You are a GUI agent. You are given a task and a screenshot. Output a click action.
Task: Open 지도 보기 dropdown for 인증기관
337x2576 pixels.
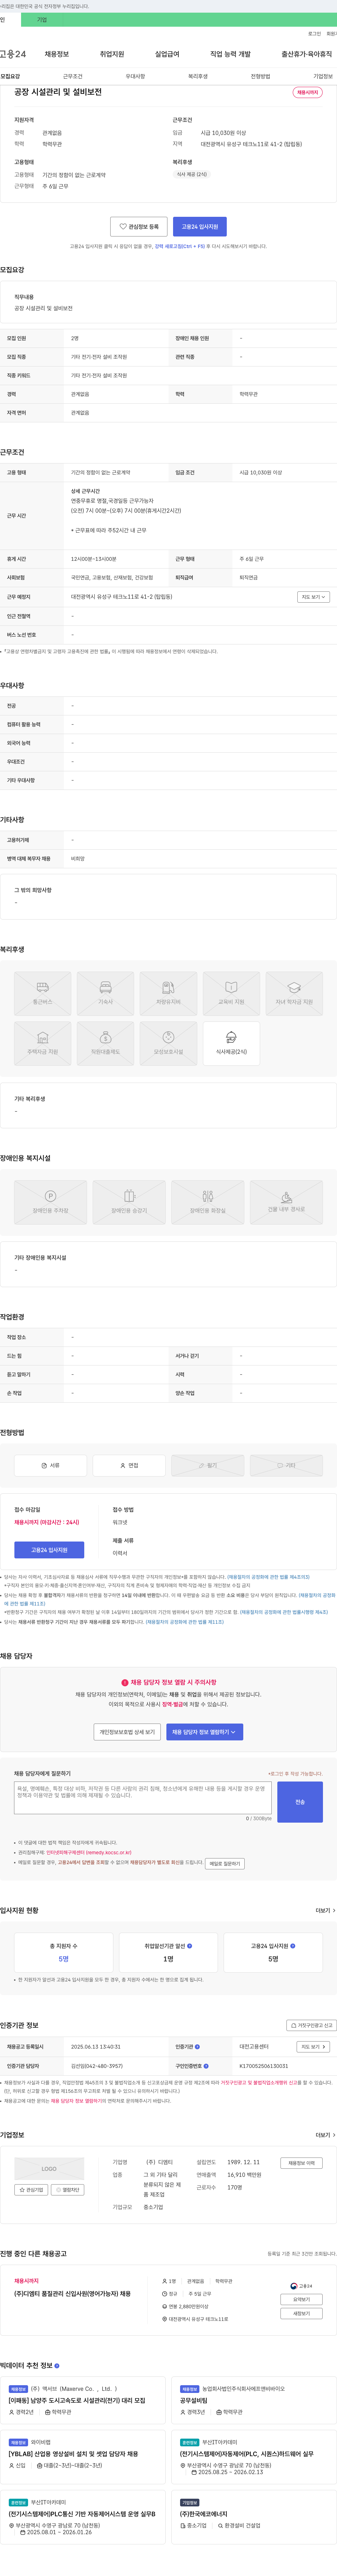313,2047
